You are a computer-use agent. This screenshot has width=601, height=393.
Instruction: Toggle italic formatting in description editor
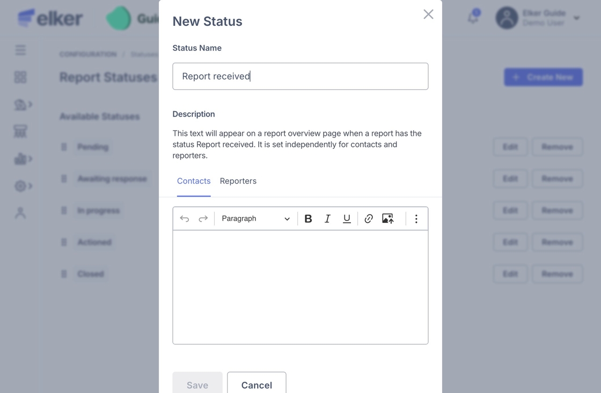[327, 219]
